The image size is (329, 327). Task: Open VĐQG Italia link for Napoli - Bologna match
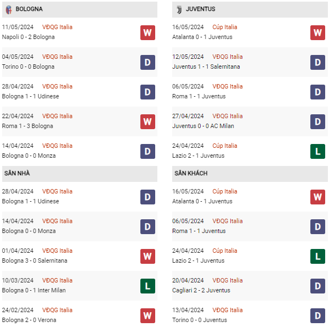57,27
